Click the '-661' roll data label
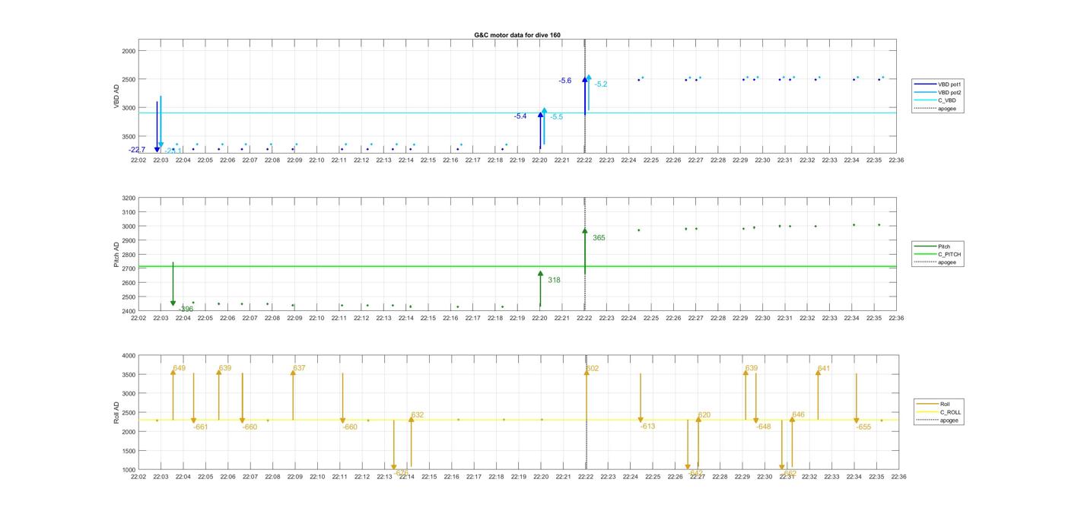The height and width of the screenshot is (527, 1065). tap(201, 427)
